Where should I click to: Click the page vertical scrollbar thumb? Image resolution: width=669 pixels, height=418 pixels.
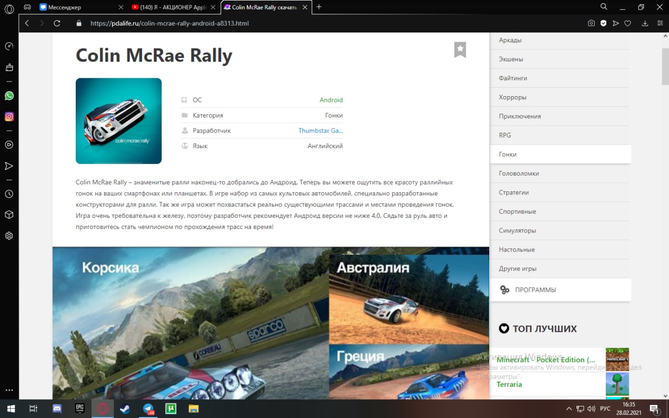[665, 66]
